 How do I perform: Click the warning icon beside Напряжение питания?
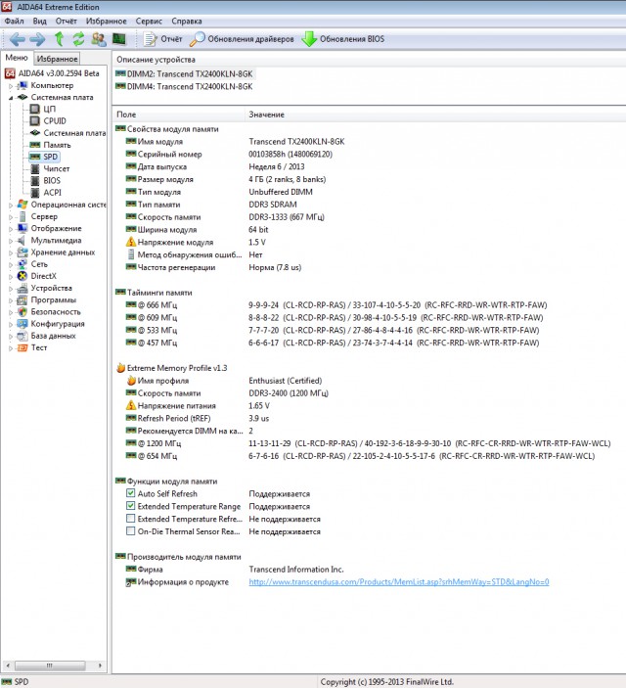point(131,405)
